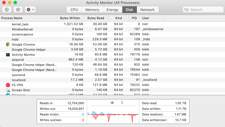Sort by Kind column header
Image resolution: width=225 pixels, height=127 pixels.
(119, 18)
